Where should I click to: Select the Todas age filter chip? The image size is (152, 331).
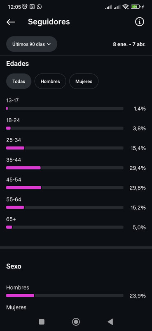click(x=19, y=81)
